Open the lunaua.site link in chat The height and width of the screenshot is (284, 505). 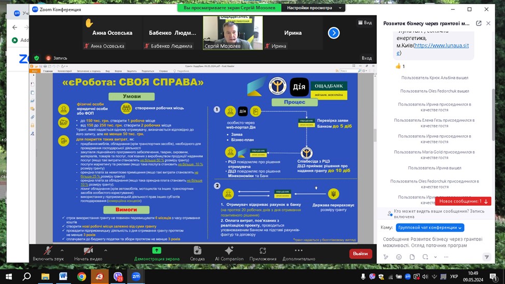click(x=432, y=49)
